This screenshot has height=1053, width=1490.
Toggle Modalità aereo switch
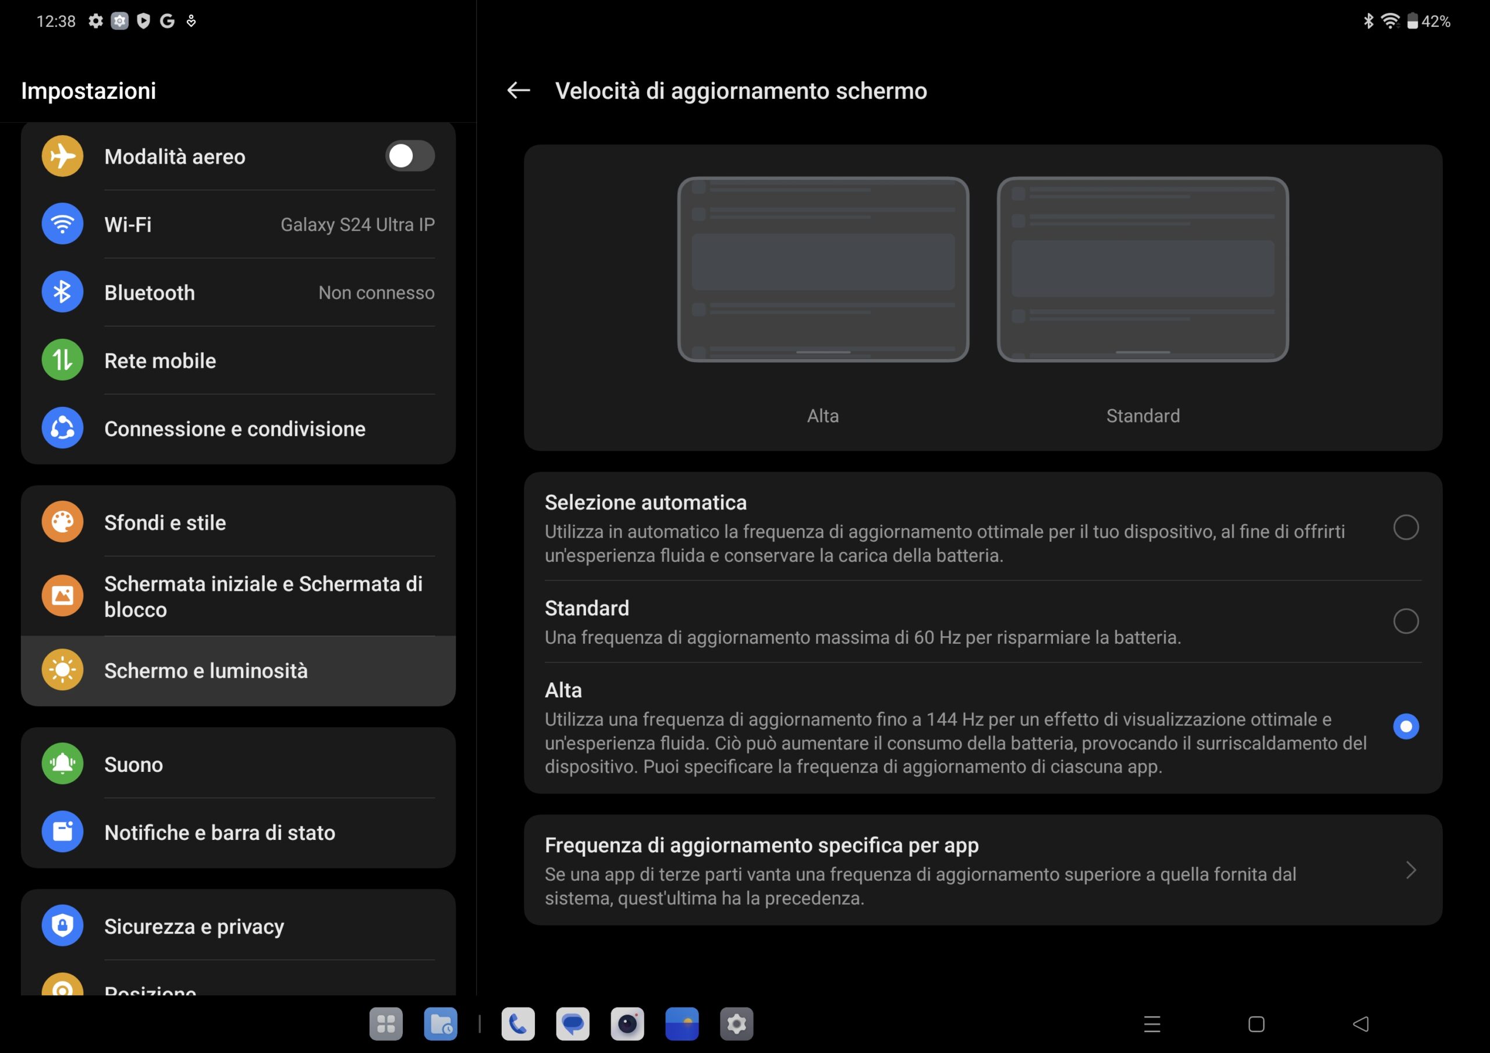pyautogui.click(x=410, y=156)
